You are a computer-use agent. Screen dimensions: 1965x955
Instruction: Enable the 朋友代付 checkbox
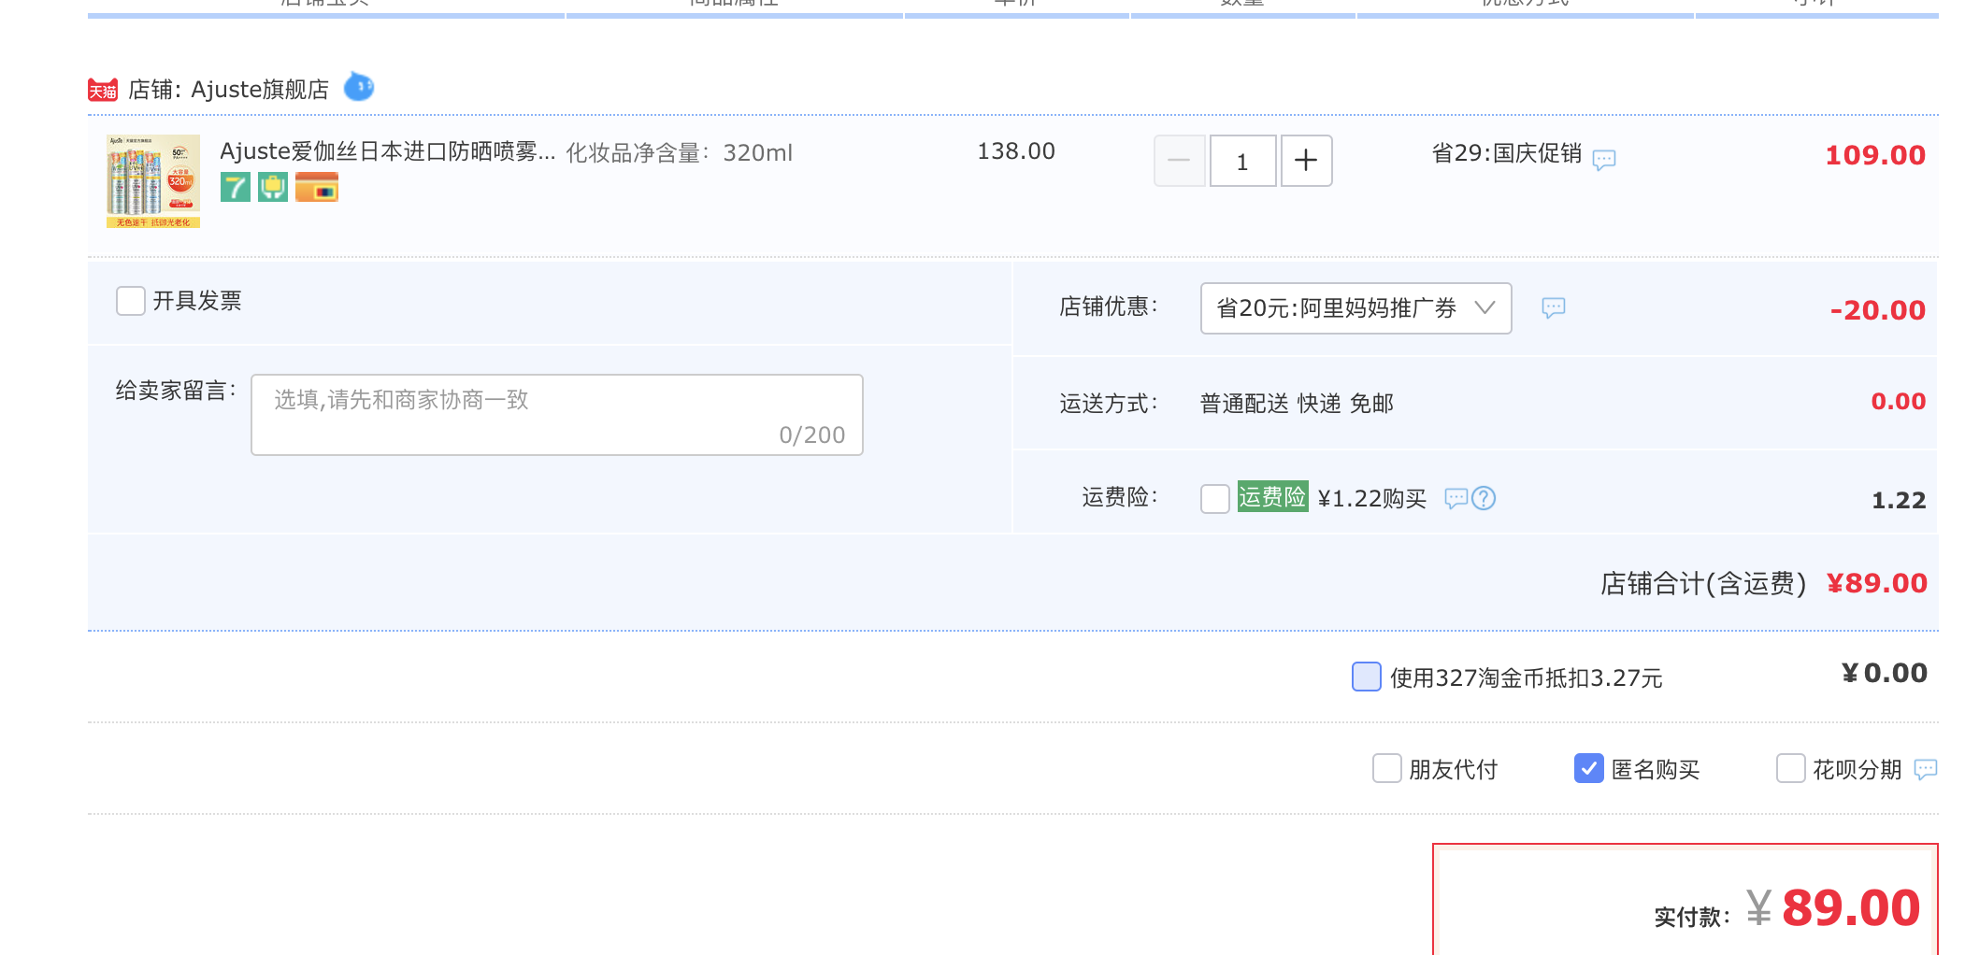tap(1387, 768)
